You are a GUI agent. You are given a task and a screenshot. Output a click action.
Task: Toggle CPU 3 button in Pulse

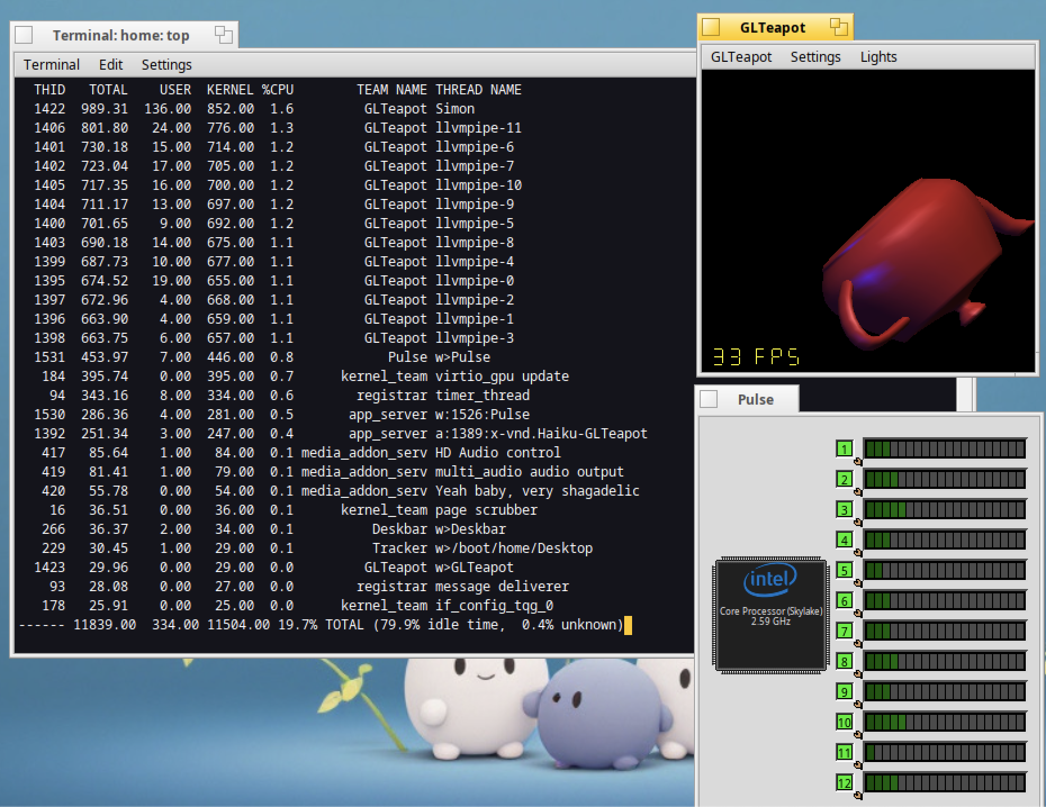click(x=844, y=510)
